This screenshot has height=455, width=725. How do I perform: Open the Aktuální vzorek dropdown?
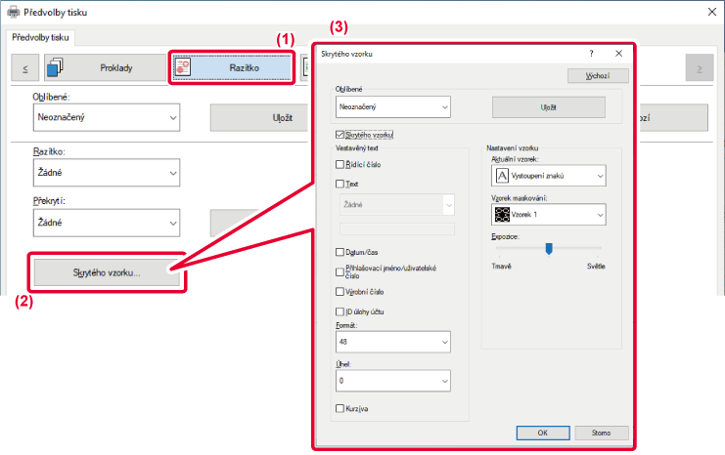point(548,176)
